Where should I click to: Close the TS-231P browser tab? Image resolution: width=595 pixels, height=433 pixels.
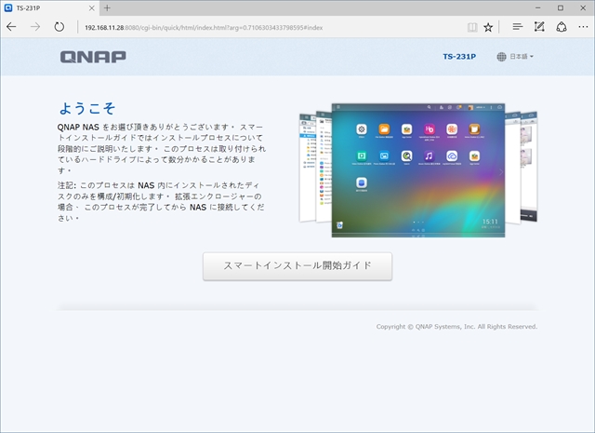91,7
